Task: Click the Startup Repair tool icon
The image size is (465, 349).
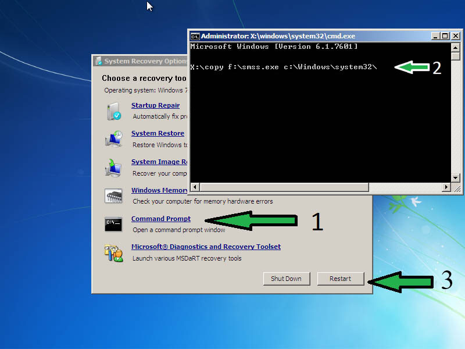Action: coord(113,110)
